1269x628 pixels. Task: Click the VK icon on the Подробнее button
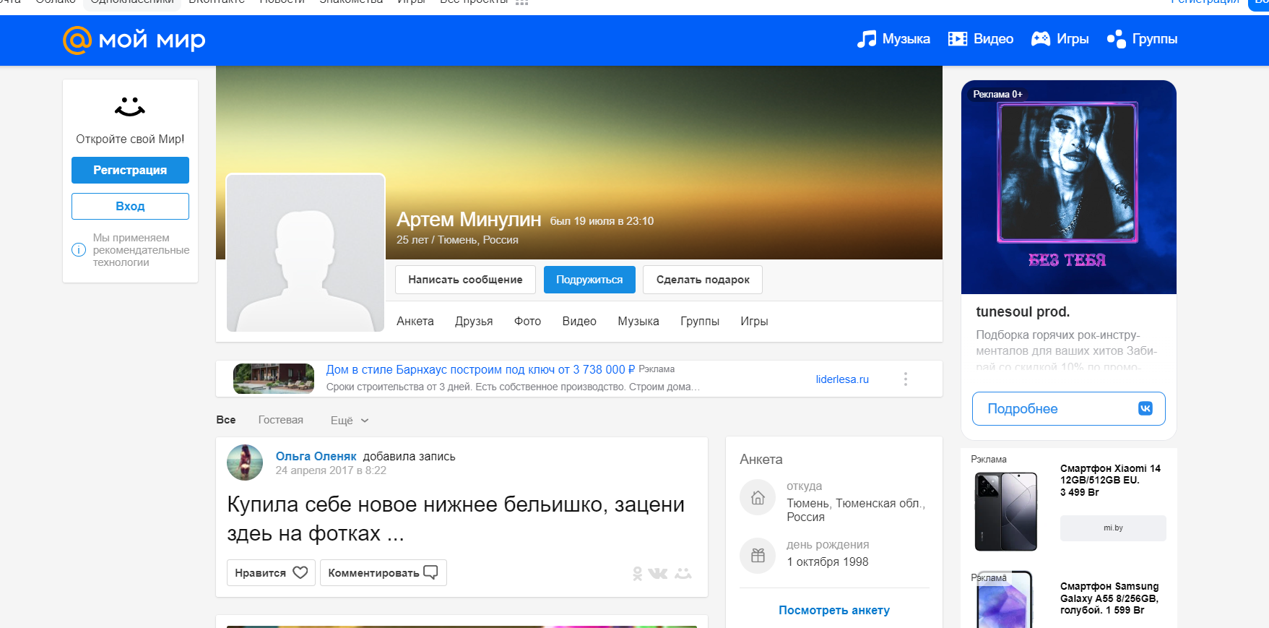pos(1145,408)
